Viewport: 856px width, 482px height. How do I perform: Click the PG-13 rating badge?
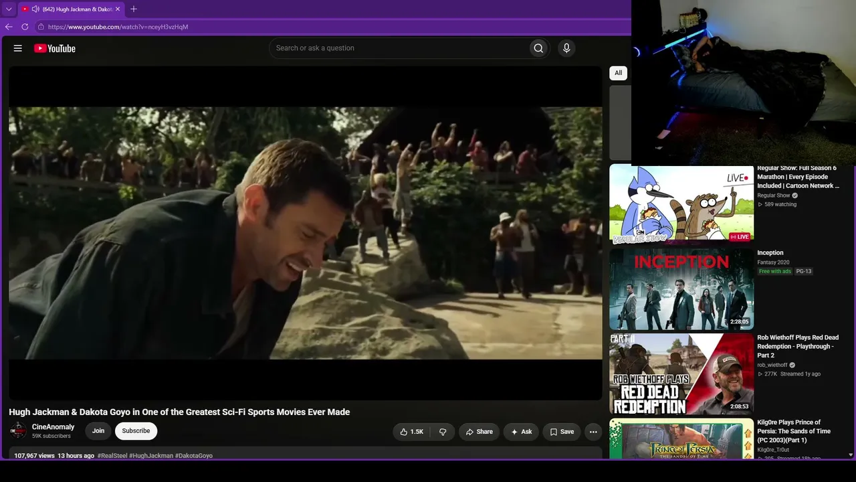(x=804, y=271)
